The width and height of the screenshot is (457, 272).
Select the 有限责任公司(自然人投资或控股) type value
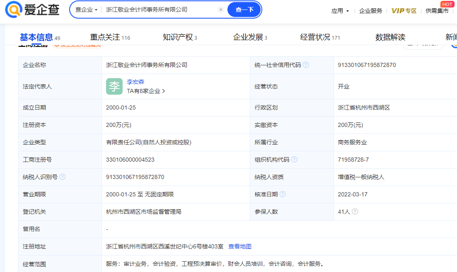click(x=149, y=143)
